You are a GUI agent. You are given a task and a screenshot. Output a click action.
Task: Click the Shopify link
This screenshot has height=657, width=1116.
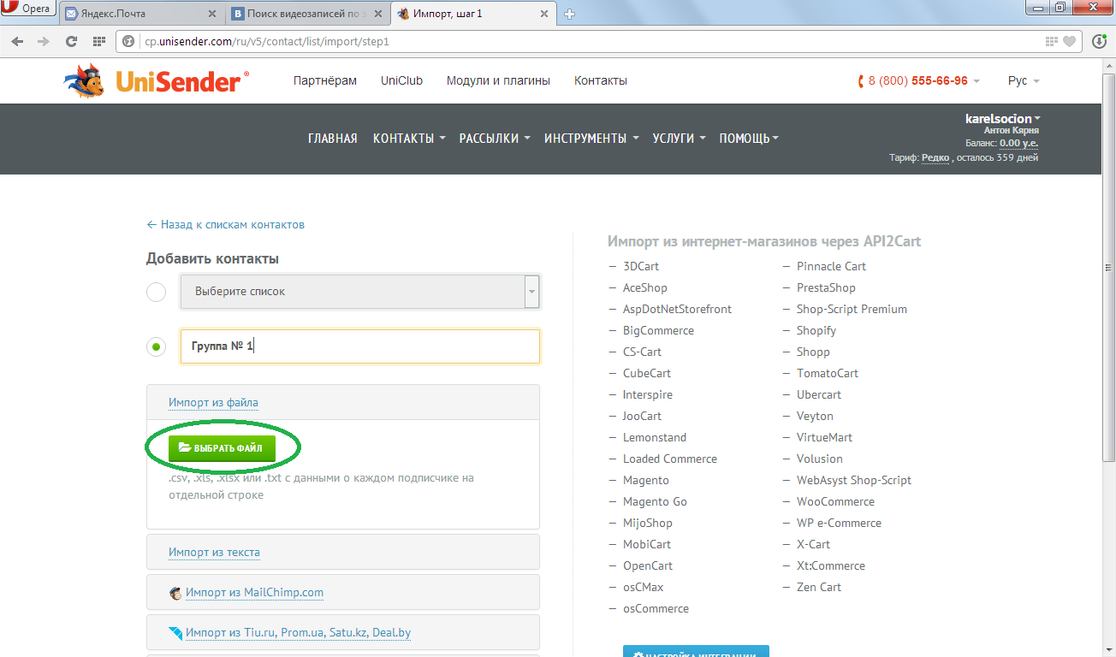(x=816, y=330)
